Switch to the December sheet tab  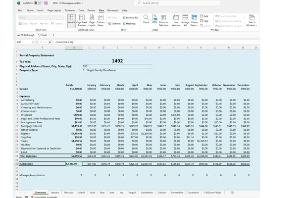[193, 193]
